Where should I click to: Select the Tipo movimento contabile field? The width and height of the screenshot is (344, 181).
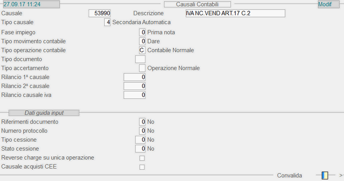[142, 41]
